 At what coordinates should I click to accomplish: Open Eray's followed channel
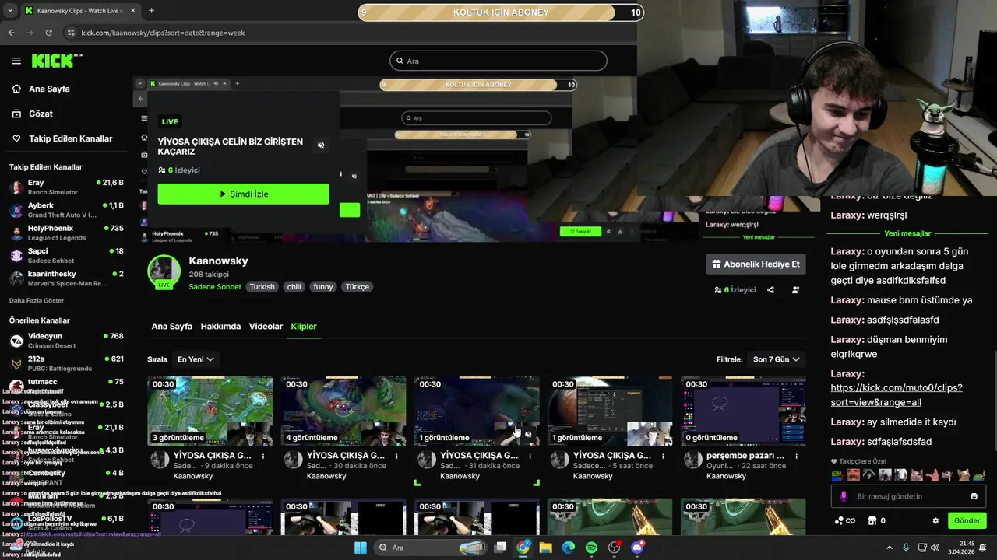click(66, 187)
